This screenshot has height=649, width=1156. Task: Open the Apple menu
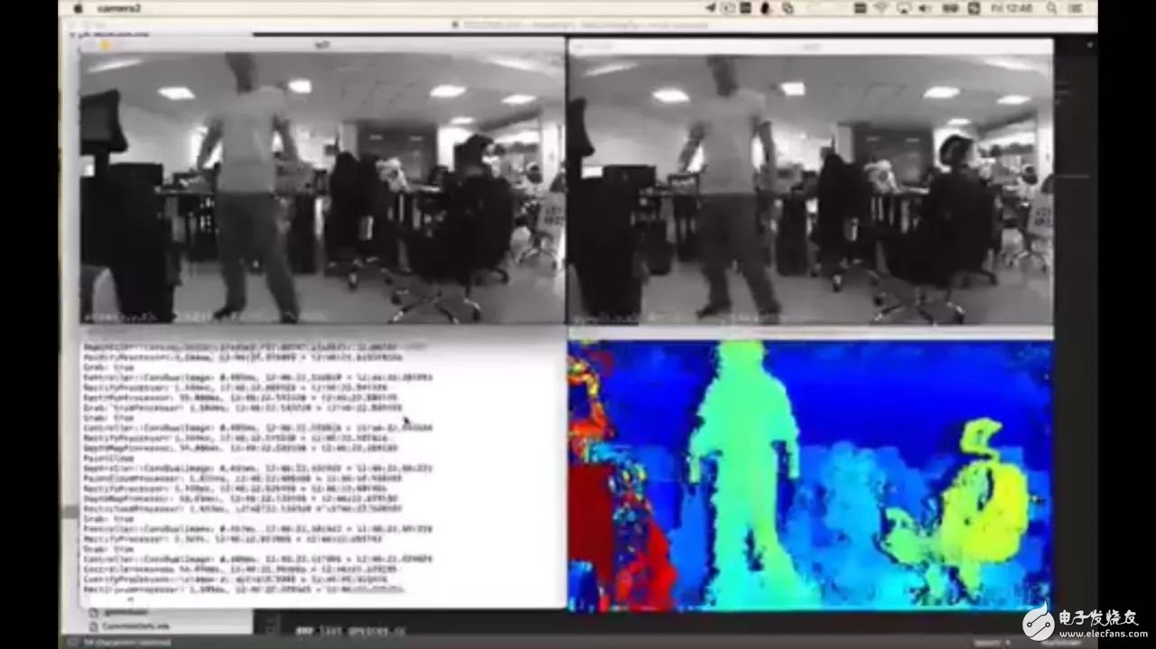coord(77,7)
